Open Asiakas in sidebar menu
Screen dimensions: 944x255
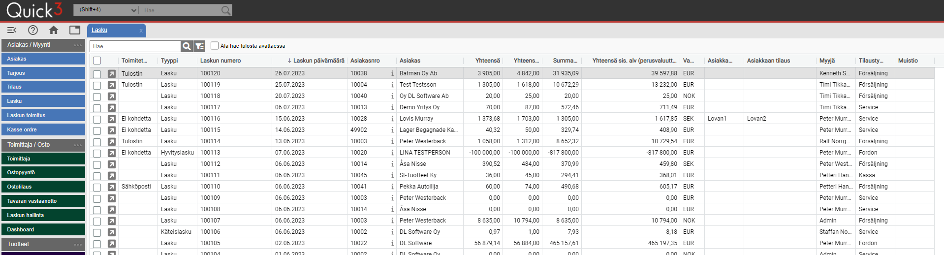pyautogui.click(x=43, y=59)
